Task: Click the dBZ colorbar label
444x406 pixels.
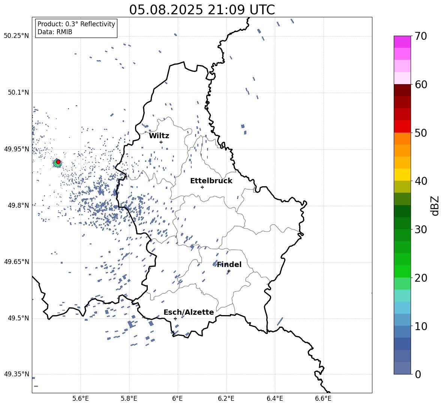Action: (435, 205)
